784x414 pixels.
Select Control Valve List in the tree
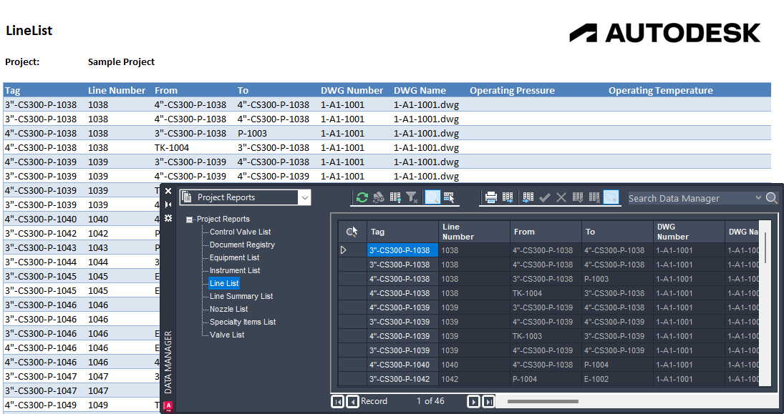coord(240,232)
